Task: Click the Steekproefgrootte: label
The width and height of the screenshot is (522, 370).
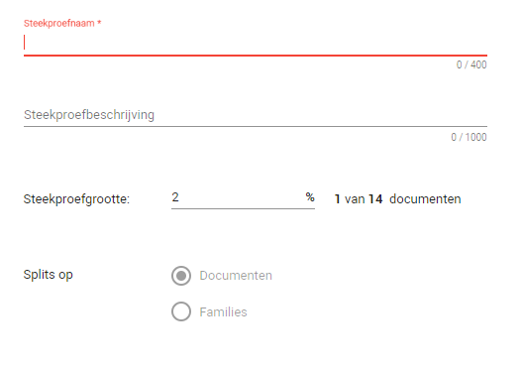Action: pyautogui.click(x=76, y=199)
